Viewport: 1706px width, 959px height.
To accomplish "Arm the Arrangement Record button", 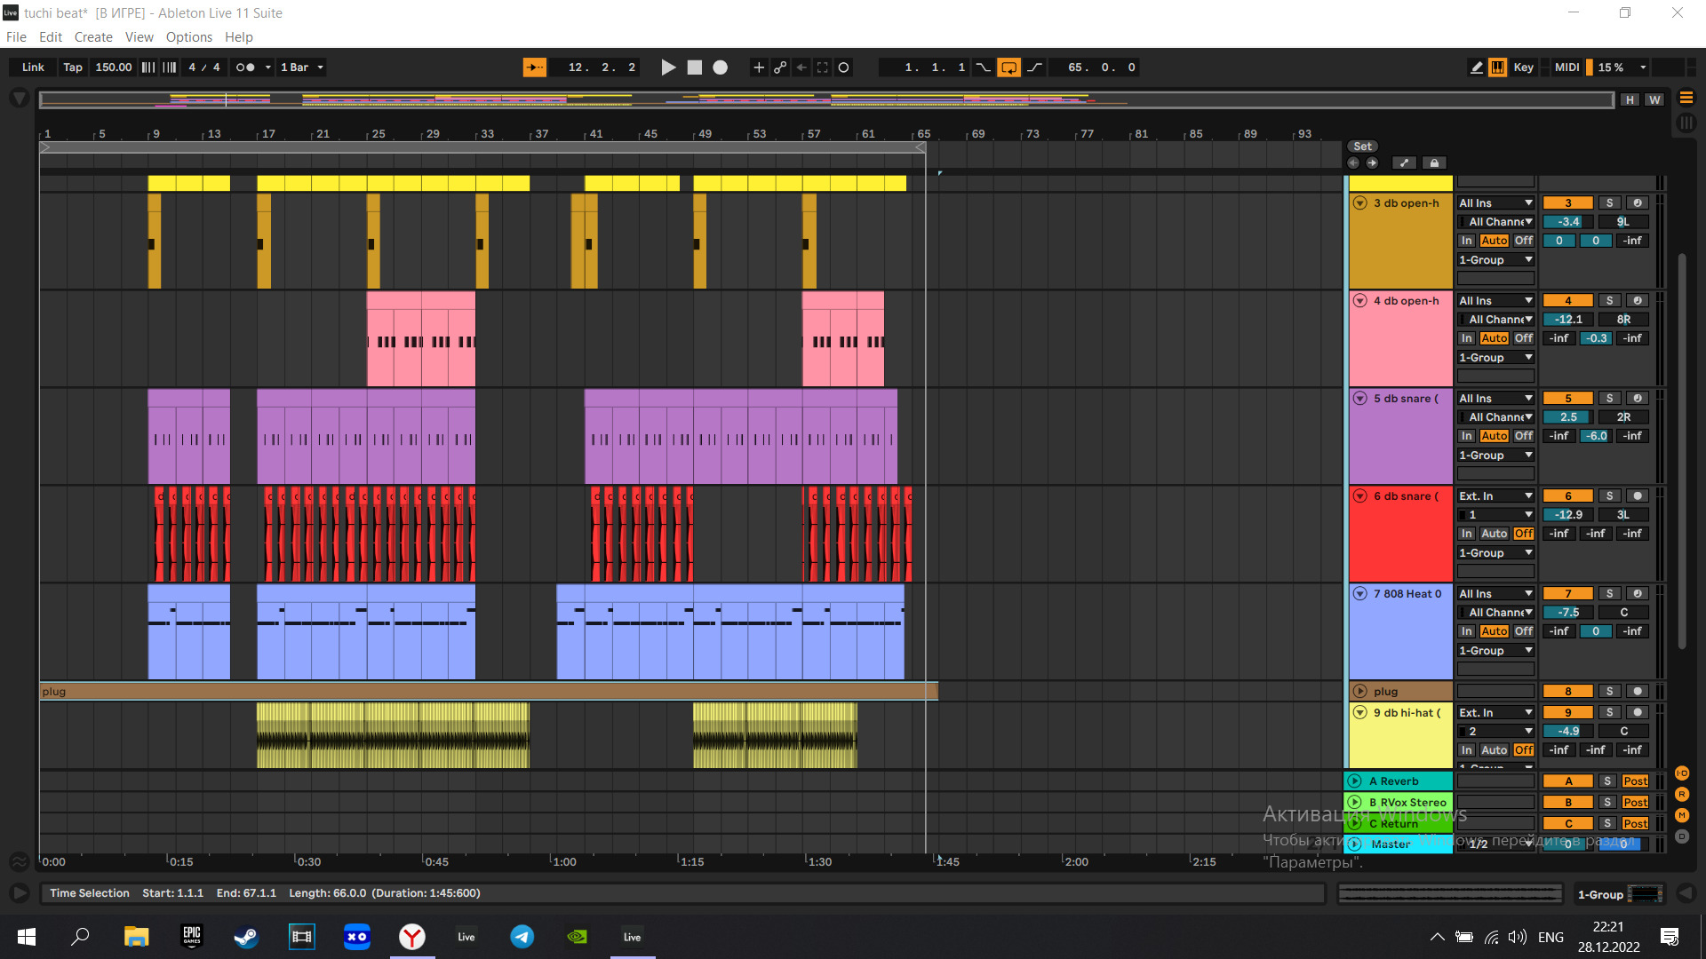I will click(x=721, y=67).
